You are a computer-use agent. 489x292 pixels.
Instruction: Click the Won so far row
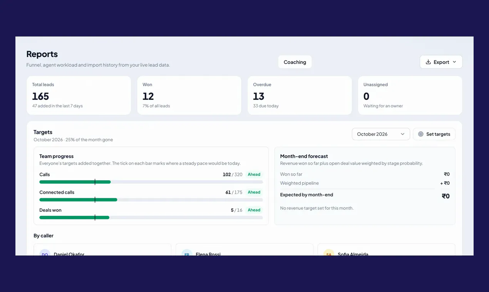(365, 174)
